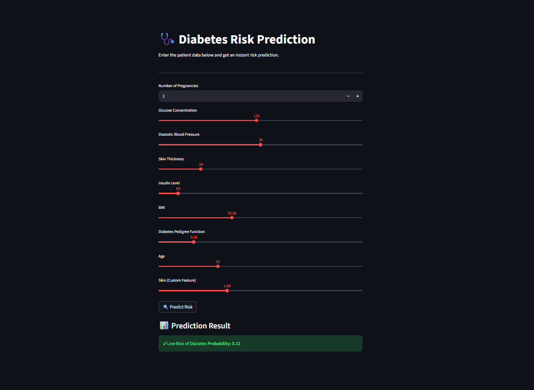The width and height of the screenshot is (534, 390).
Task: Click the BMI slider handle
Action: pyautogui.click(x=232, y=218)
